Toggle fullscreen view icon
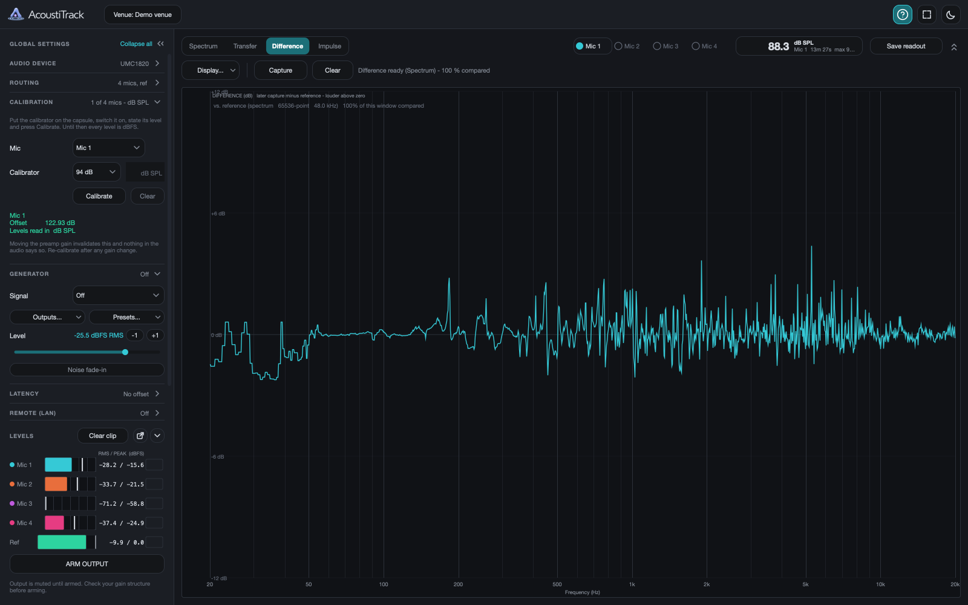Image resolution: width=968 pixels, height=605 pixels. [x=926, y=15]
